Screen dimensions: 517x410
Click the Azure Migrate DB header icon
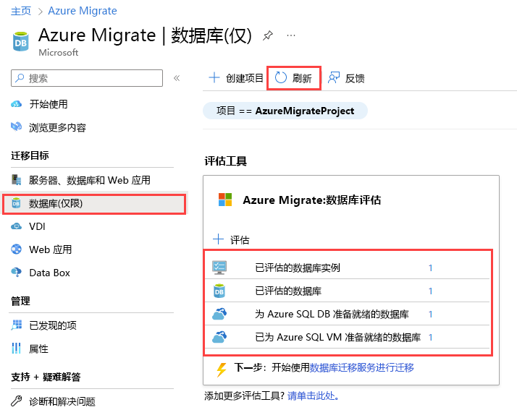[x=21, y=41]
